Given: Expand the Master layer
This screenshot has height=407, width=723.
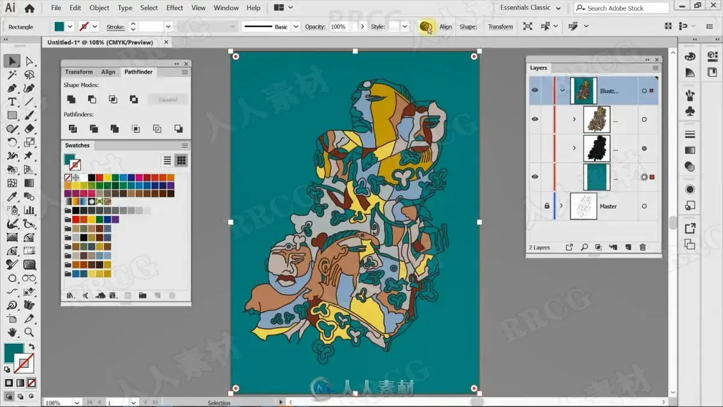Looking at the screenshot, I should 562,206.
